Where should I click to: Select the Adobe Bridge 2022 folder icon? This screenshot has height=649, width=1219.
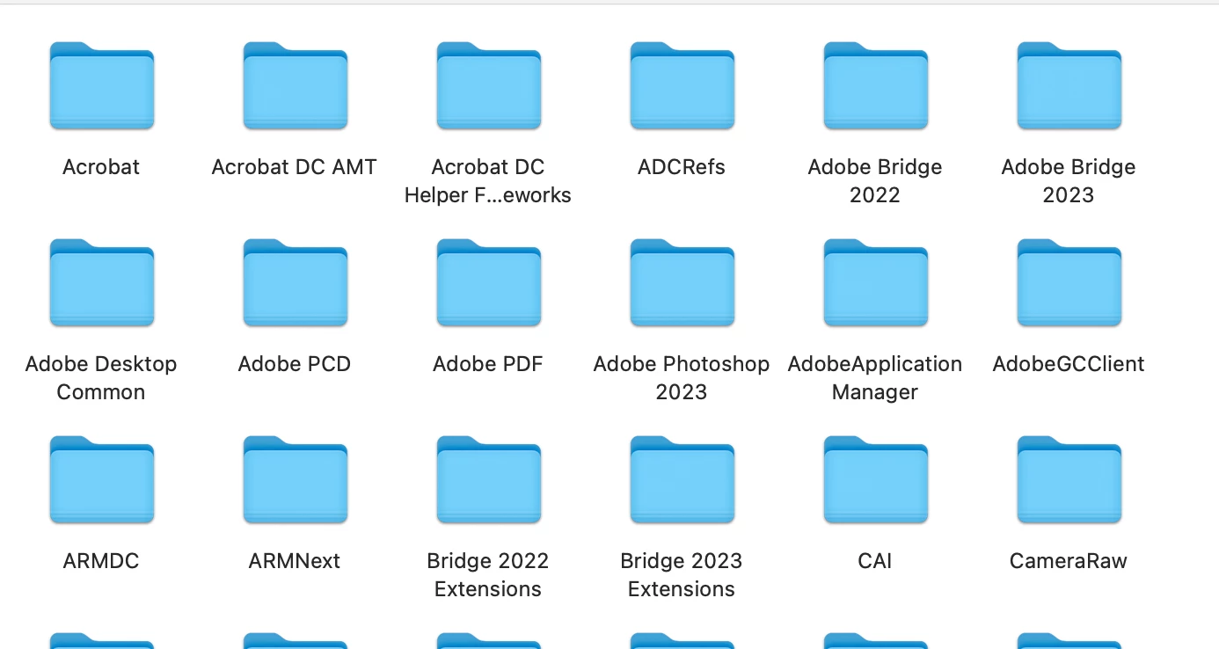coord(875,85)
